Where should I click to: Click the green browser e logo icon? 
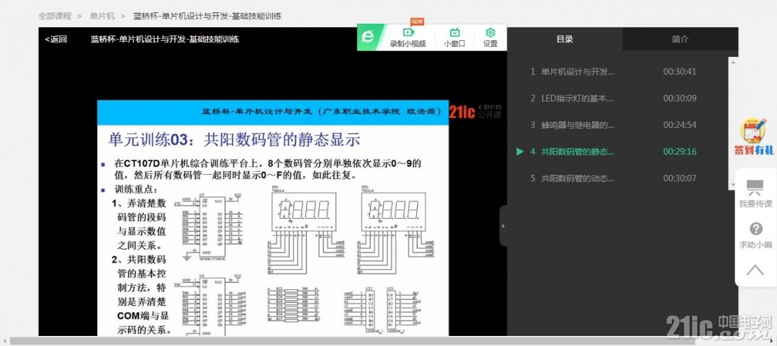coord(368,37)
